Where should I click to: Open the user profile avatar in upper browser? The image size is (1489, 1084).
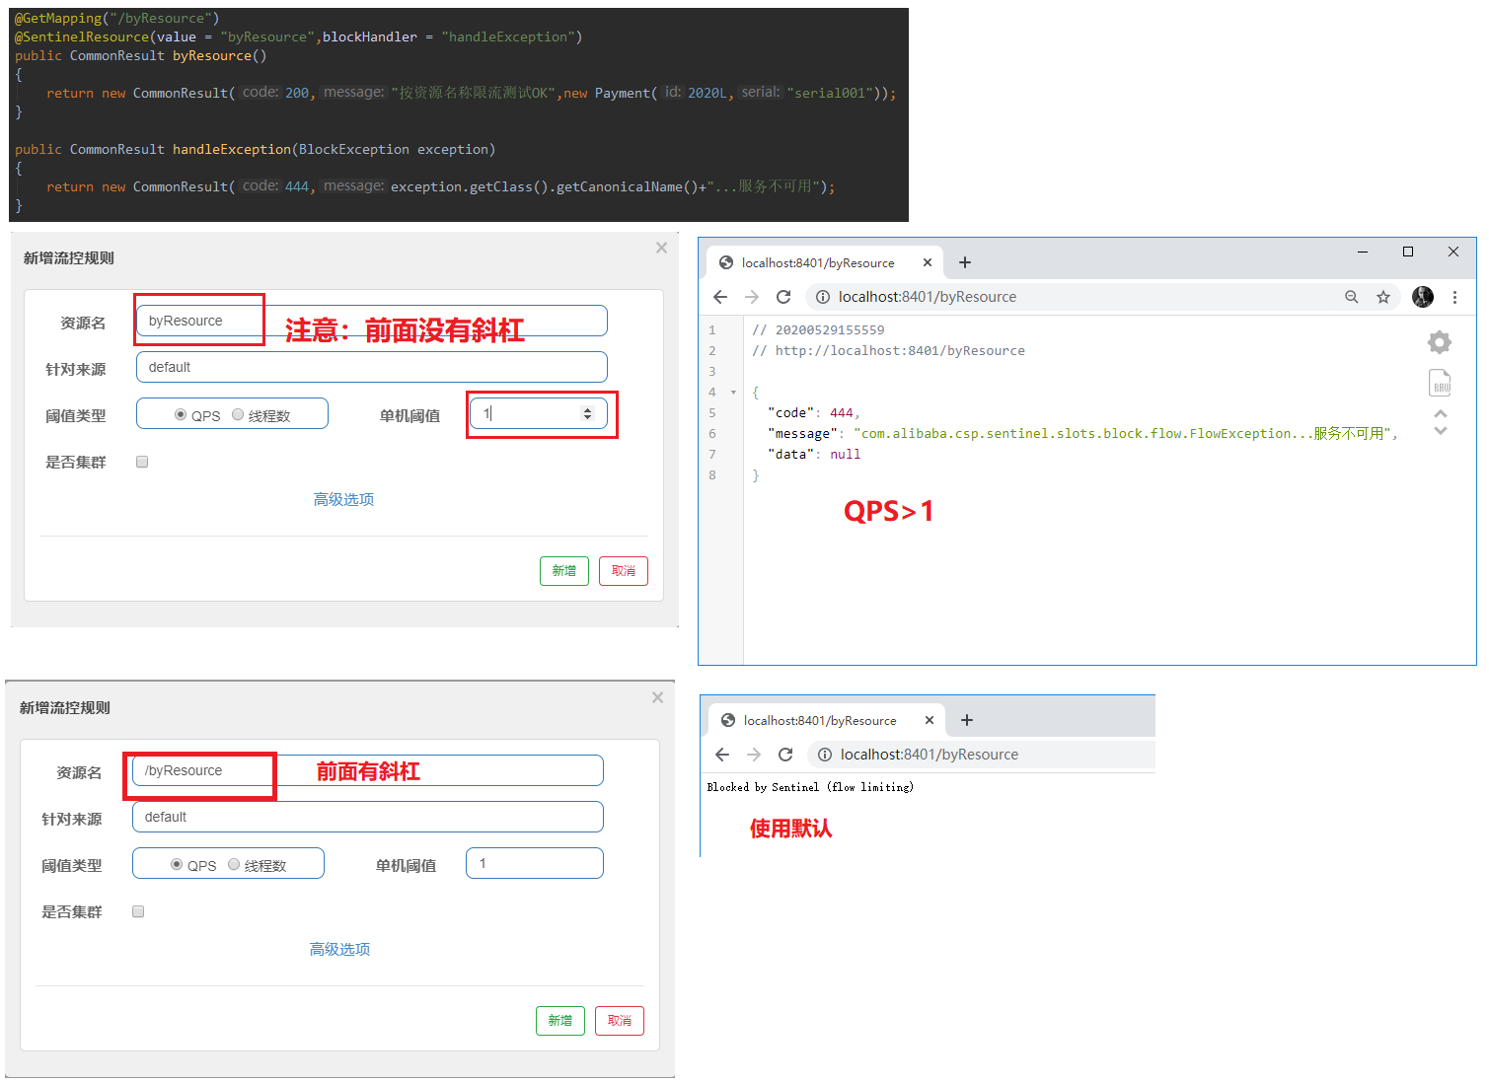point(1423,297)
